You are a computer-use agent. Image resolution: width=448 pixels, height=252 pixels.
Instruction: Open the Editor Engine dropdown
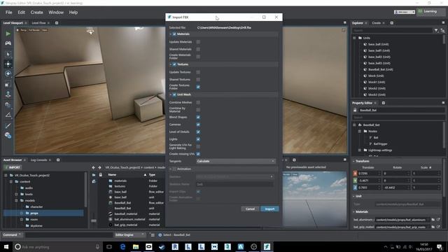(129, 235)
